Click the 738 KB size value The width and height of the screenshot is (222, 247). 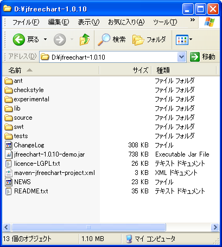138,154
